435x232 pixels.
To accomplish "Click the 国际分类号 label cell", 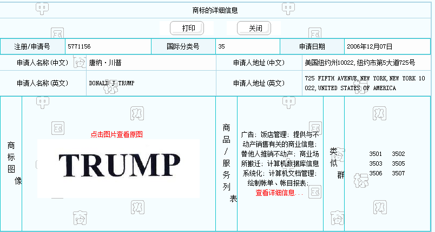I will (183, 47).
